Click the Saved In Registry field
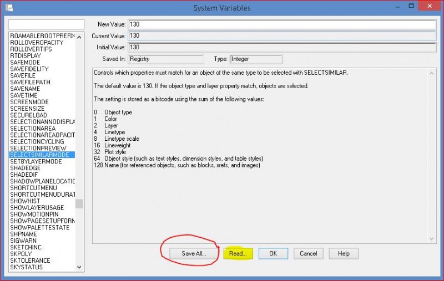Viewport: 444px width, 281px height. [166, 59]
